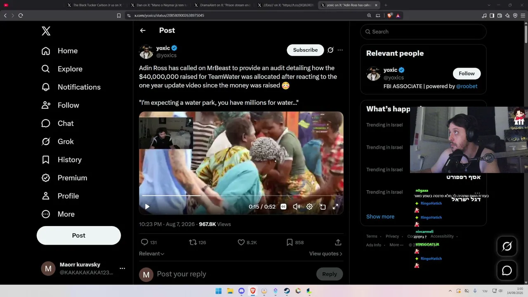Mute the video sound
The width and height of the screenshot is (528, 297).
pyautogui.click(x=296, y=207)
